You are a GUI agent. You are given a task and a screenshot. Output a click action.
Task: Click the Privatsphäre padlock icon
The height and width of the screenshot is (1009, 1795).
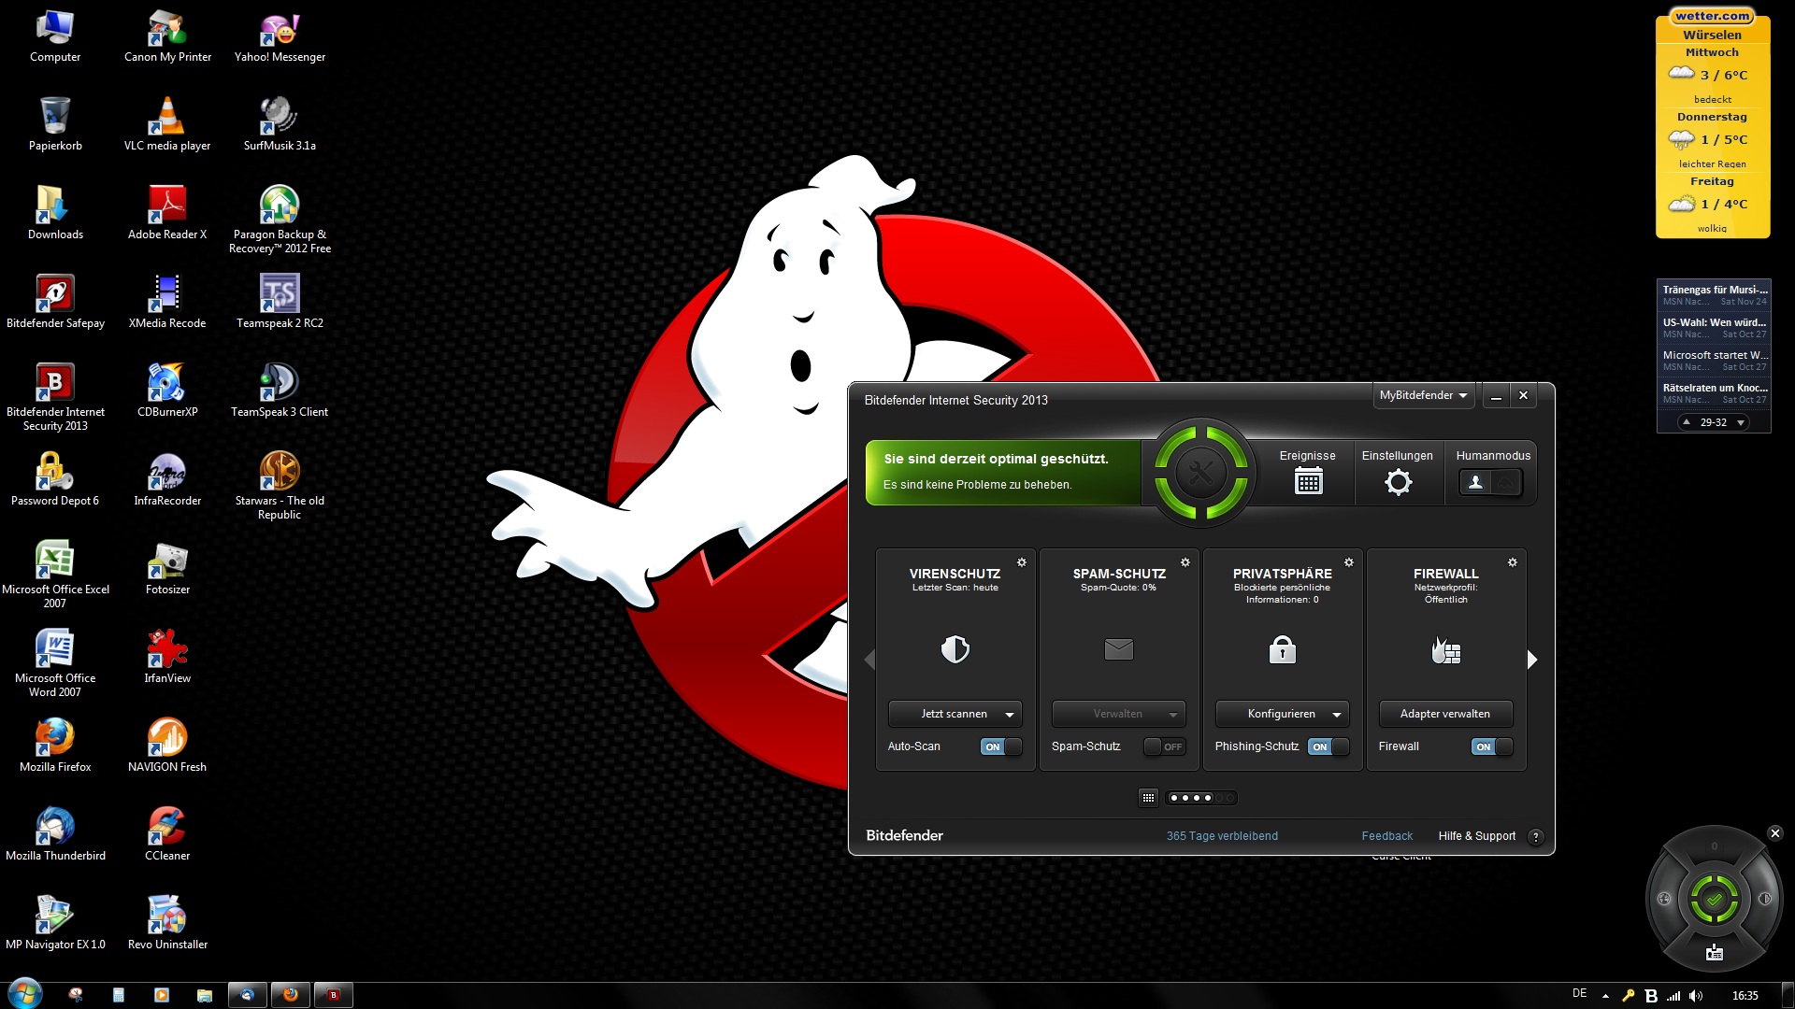click(x=1282, y=648)
